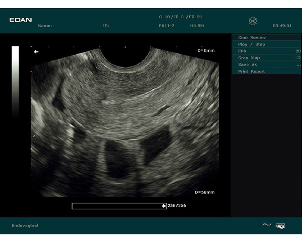
Task: Click the white left arrow marker on the image
Action: 36,51
